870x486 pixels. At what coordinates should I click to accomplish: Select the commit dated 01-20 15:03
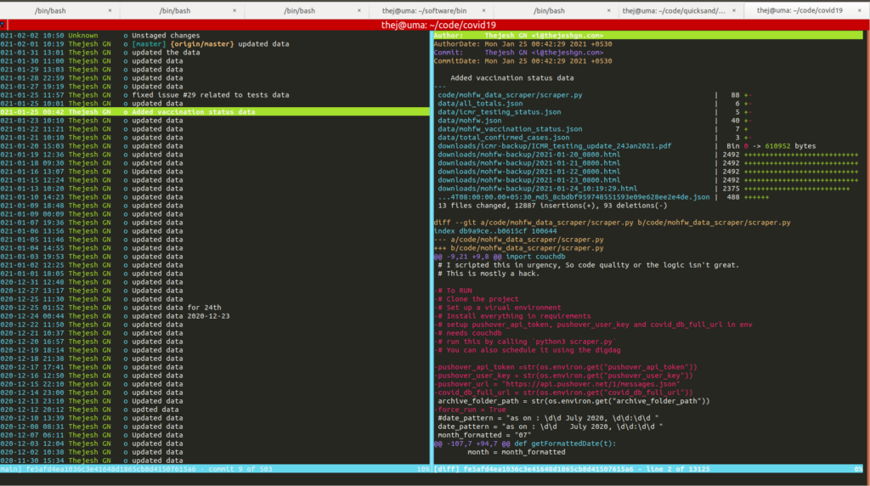coord(215,146)
